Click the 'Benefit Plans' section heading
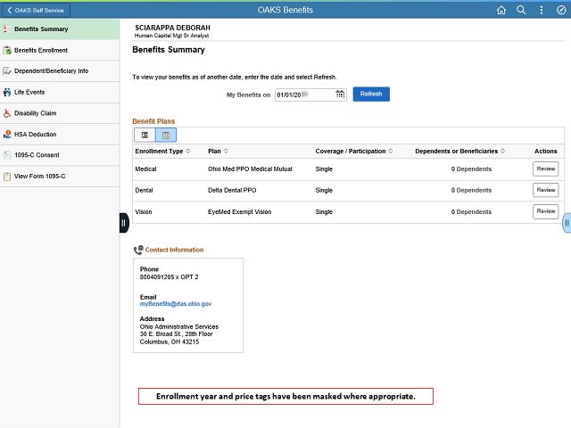The image size is (571, 428). (x=153, y=121)
